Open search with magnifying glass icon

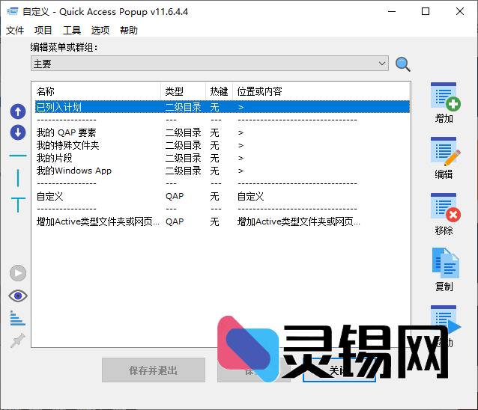[402, 64]
